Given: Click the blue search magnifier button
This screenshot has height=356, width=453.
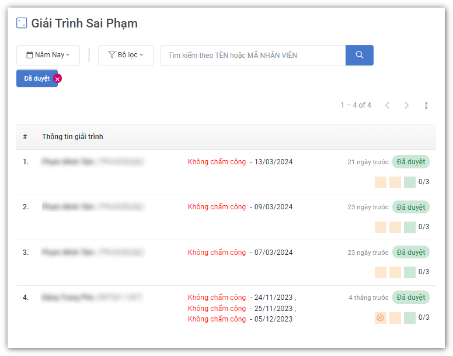Looking at the screenshot, I should [359, 55].
